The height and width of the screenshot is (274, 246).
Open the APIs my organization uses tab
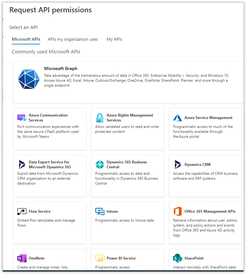click(x=73, y=39)
